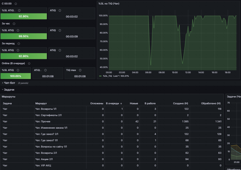Select the 'Чат. Прочее' table row
241x170 pixels.
tap(112, 122)
